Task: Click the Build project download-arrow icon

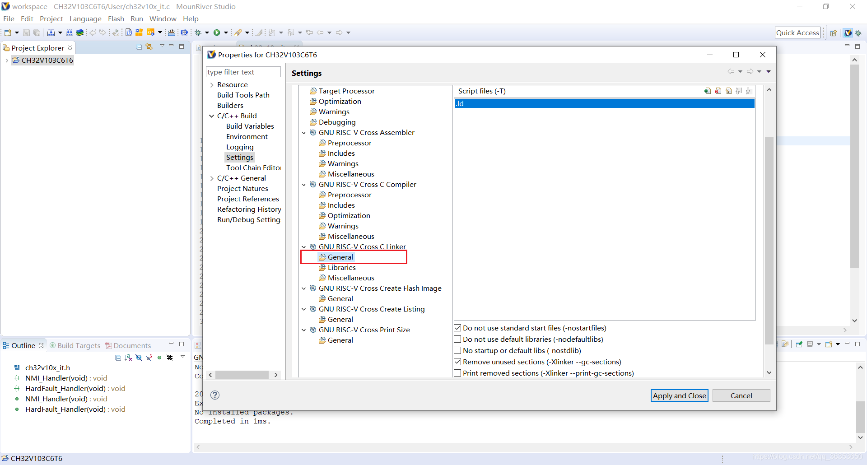Action: point(51,33)
